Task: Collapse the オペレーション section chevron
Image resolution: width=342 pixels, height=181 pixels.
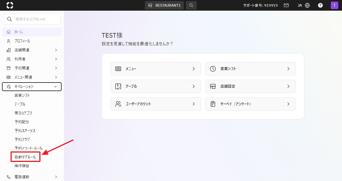Action: pyautogui.click(x=56, y=87)
